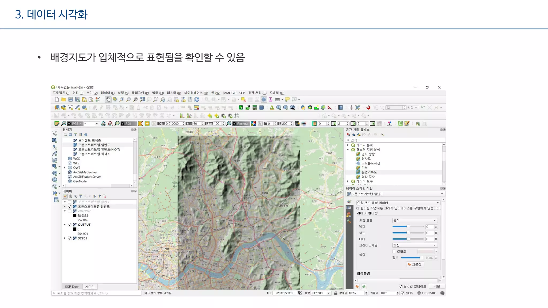Open the processing toolbox gear icon in toolbar
The image size is (548, 308).
[264, 99]
